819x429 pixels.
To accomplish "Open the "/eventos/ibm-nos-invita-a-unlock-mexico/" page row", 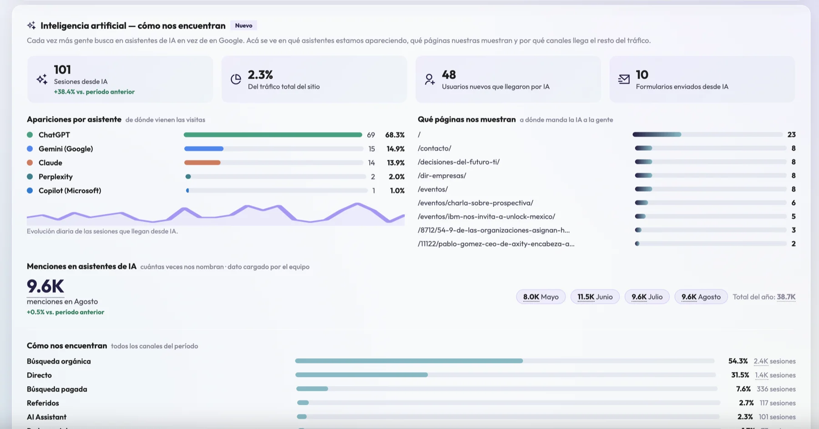I will [607, 217].
